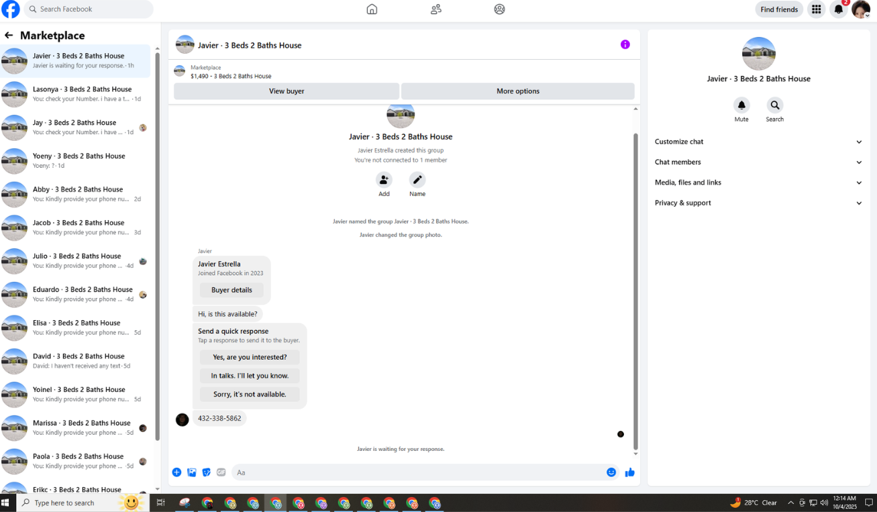This screenshot has height=512, width=877.
Task: Click the 432-338-5862 message bubble
Action: tap(219, 418)
